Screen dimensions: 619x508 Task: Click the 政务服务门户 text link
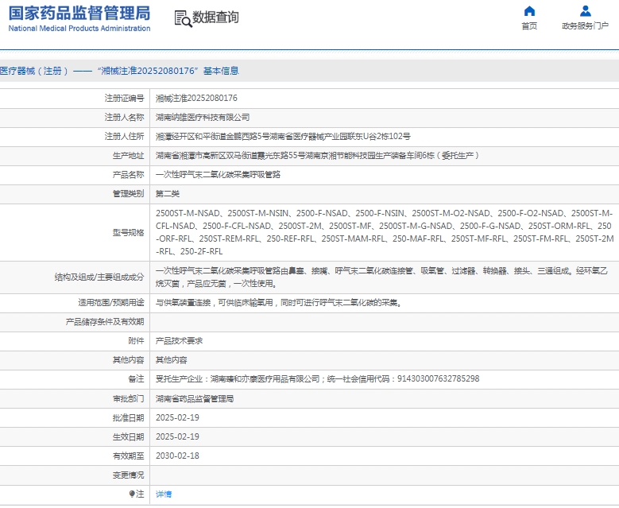[x=585, y=26]
